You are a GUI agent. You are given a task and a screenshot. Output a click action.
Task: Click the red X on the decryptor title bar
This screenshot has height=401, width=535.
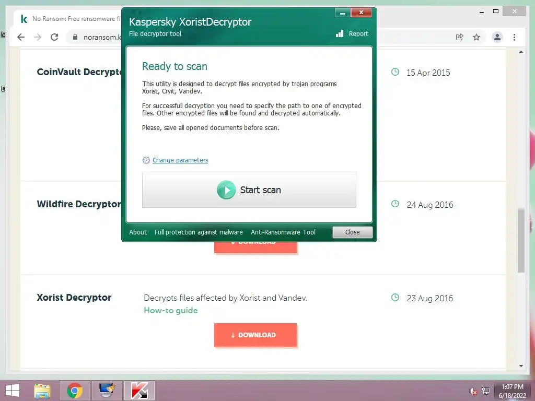(x=361, y=13)
